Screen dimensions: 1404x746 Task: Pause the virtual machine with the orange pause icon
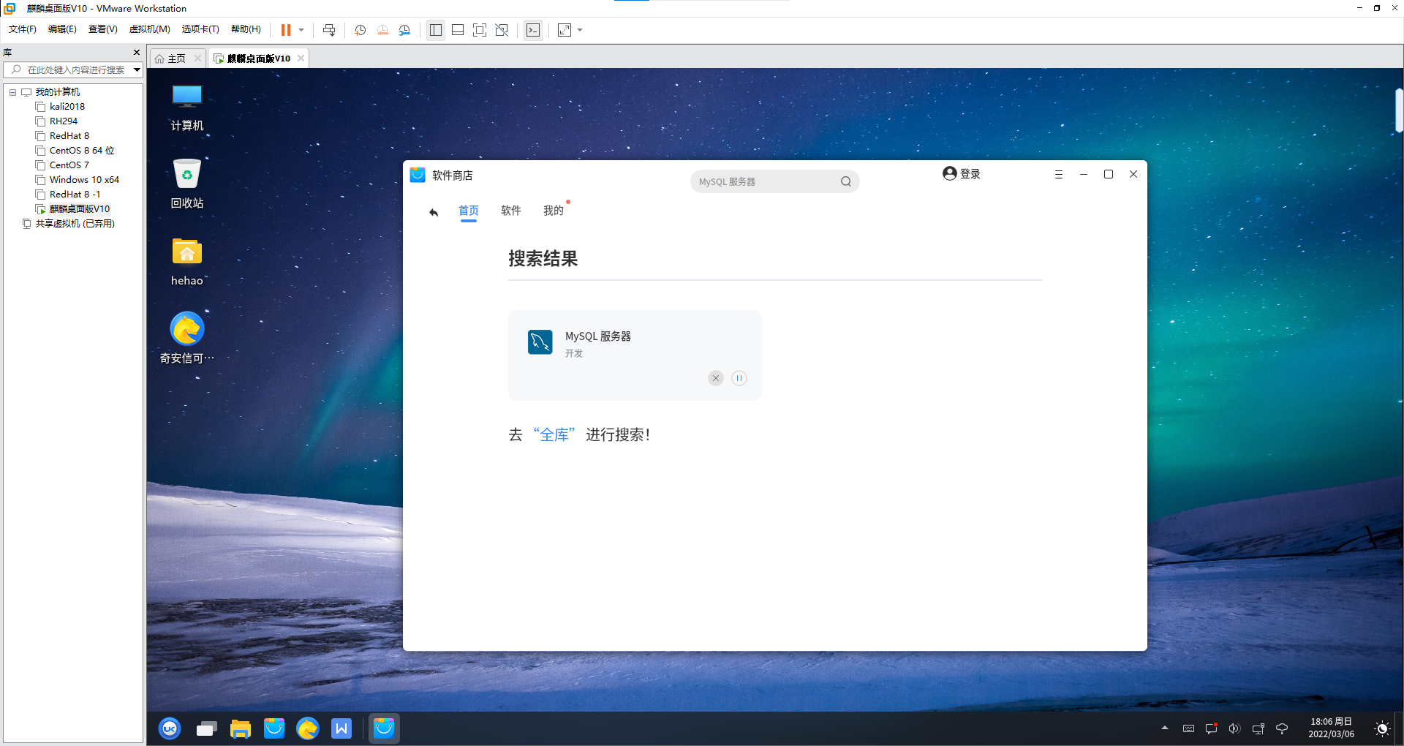pos(286,30)
